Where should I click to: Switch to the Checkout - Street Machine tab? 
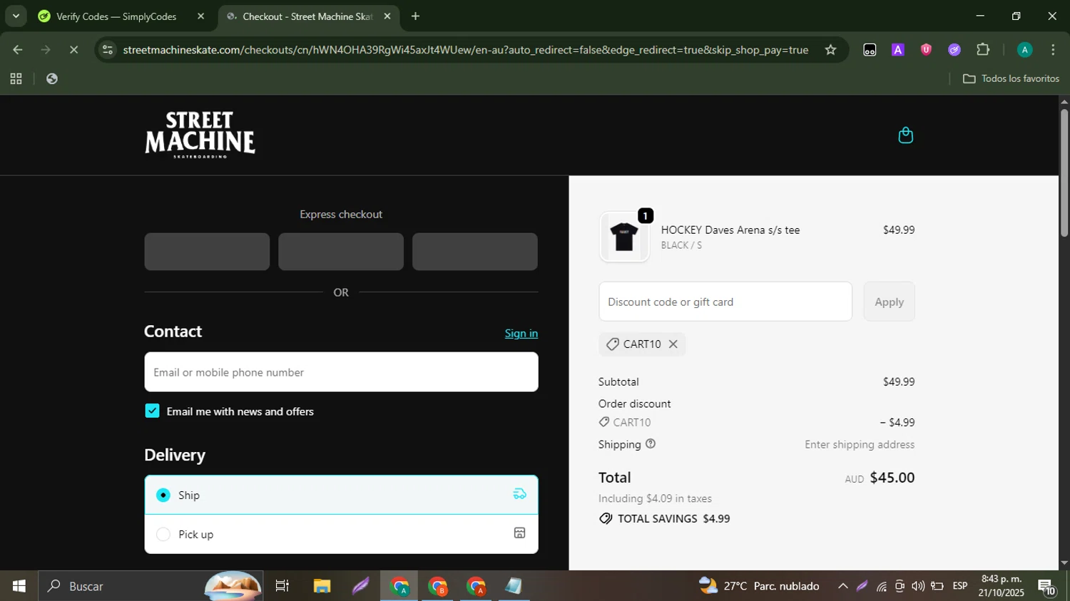tap(307, 16)
